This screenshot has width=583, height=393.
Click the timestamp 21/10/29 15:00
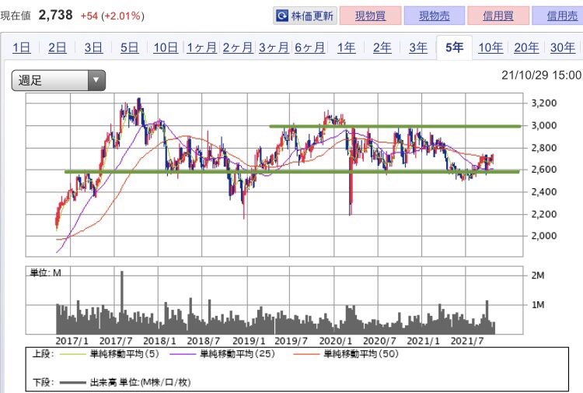(541, 75)
